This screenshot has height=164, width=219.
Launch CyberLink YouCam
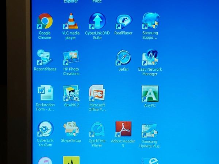tap(45, 129)
